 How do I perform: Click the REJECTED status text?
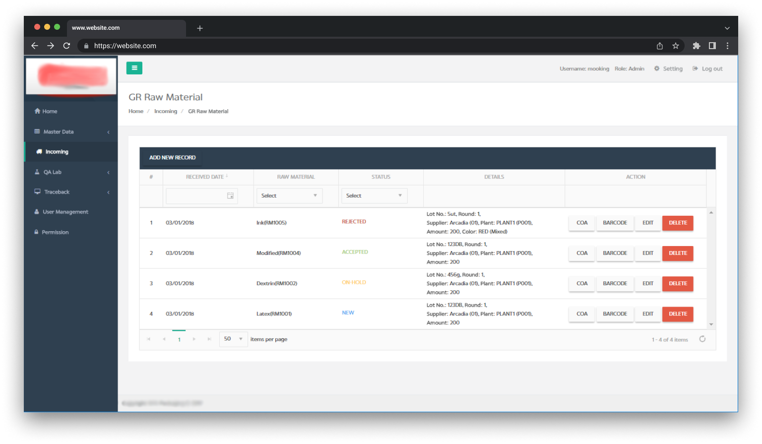coord(354,222)
